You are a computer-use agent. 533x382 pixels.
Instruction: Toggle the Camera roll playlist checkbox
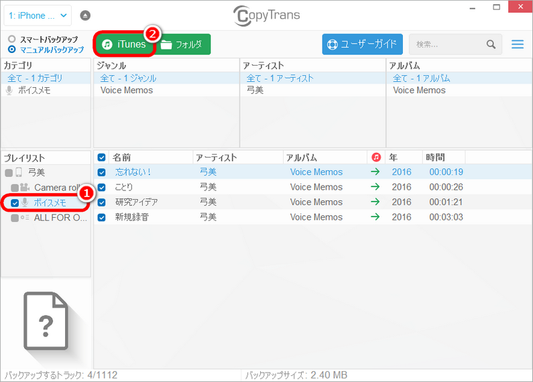[15, 188]
